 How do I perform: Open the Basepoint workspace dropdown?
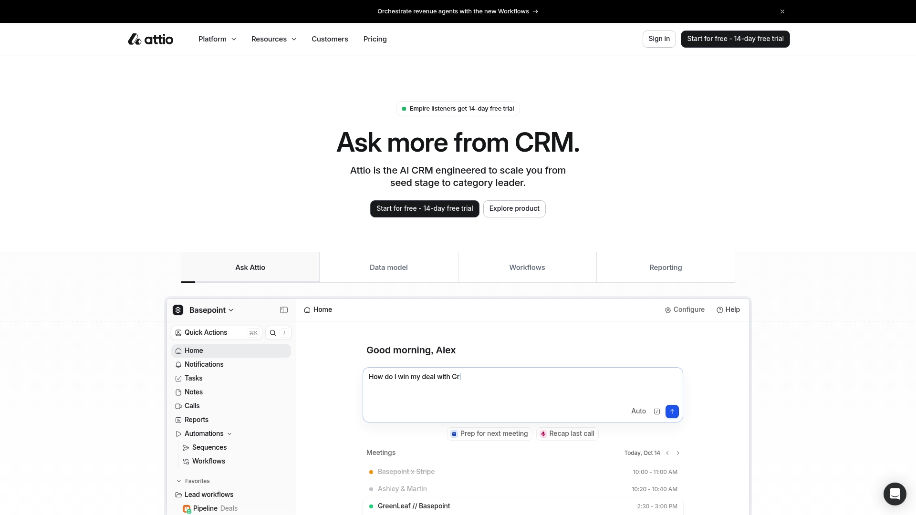click(x=211, y=310)
